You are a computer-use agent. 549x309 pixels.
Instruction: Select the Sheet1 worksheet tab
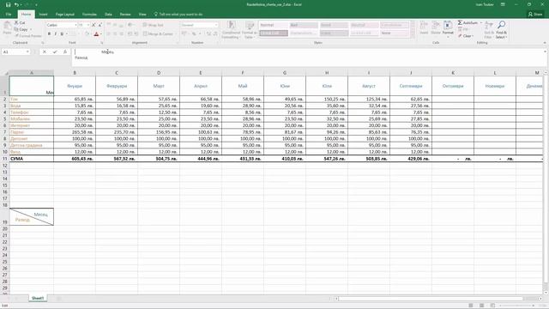[38, 299]
